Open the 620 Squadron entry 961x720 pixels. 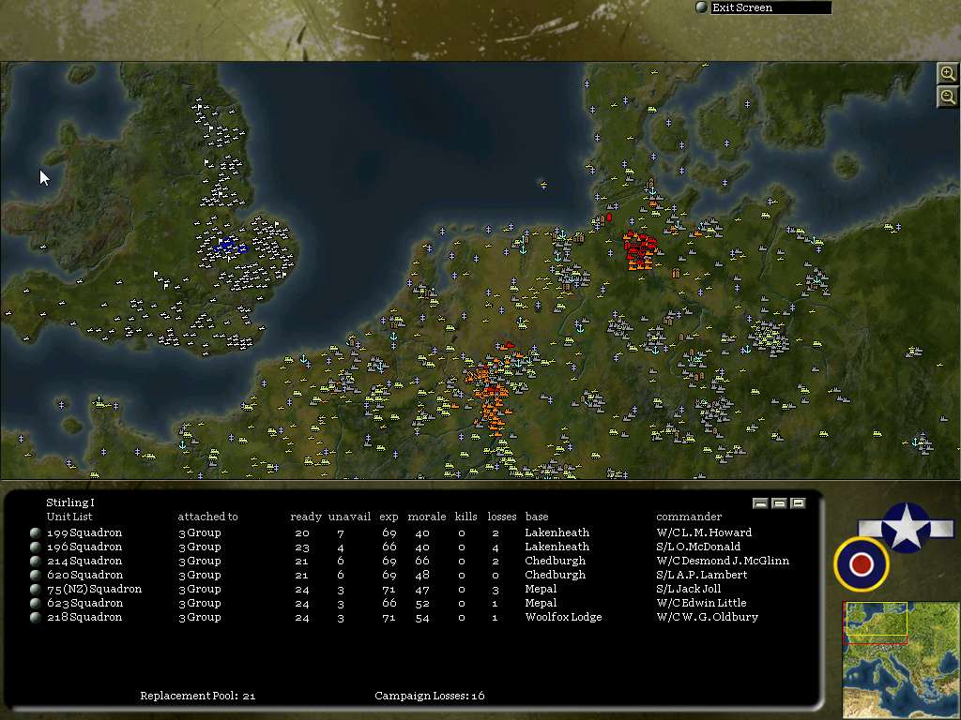(x=84, y=575)
